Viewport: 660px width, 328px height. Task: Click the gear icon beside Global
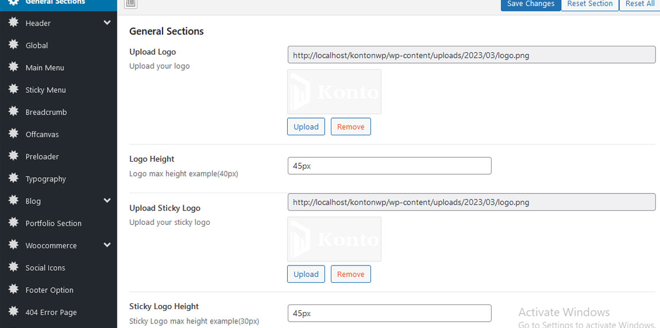(13, 45)
